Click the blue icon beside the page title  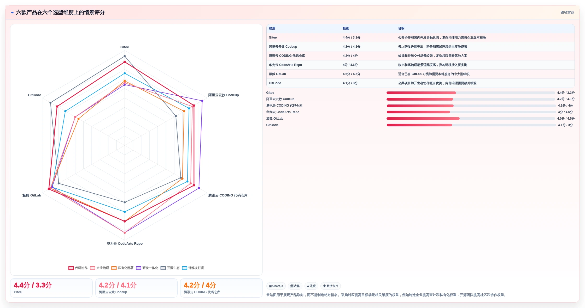click(x=12, y=13)
